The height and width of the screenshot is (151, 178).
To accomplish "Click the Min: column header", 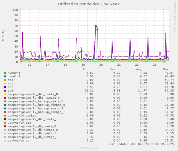I will coord(113,69).
